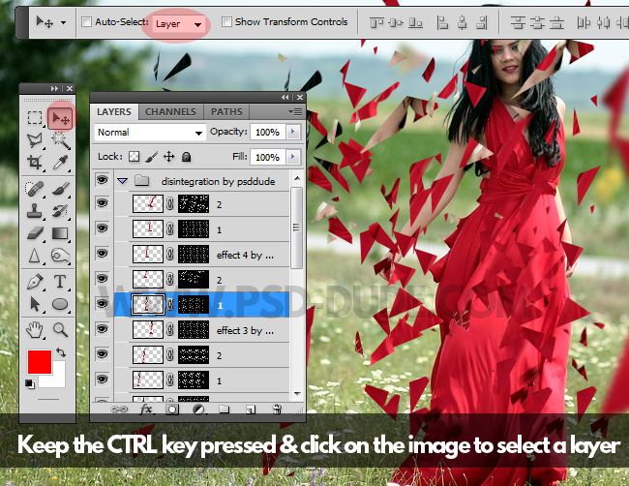Click the white background color swatch
The width and height of the screenshot is (629, 486).
(x=59, y=379)
